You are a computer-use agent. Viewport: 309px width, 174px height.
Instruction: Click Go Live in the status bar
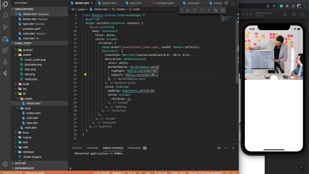coord(161,173)
